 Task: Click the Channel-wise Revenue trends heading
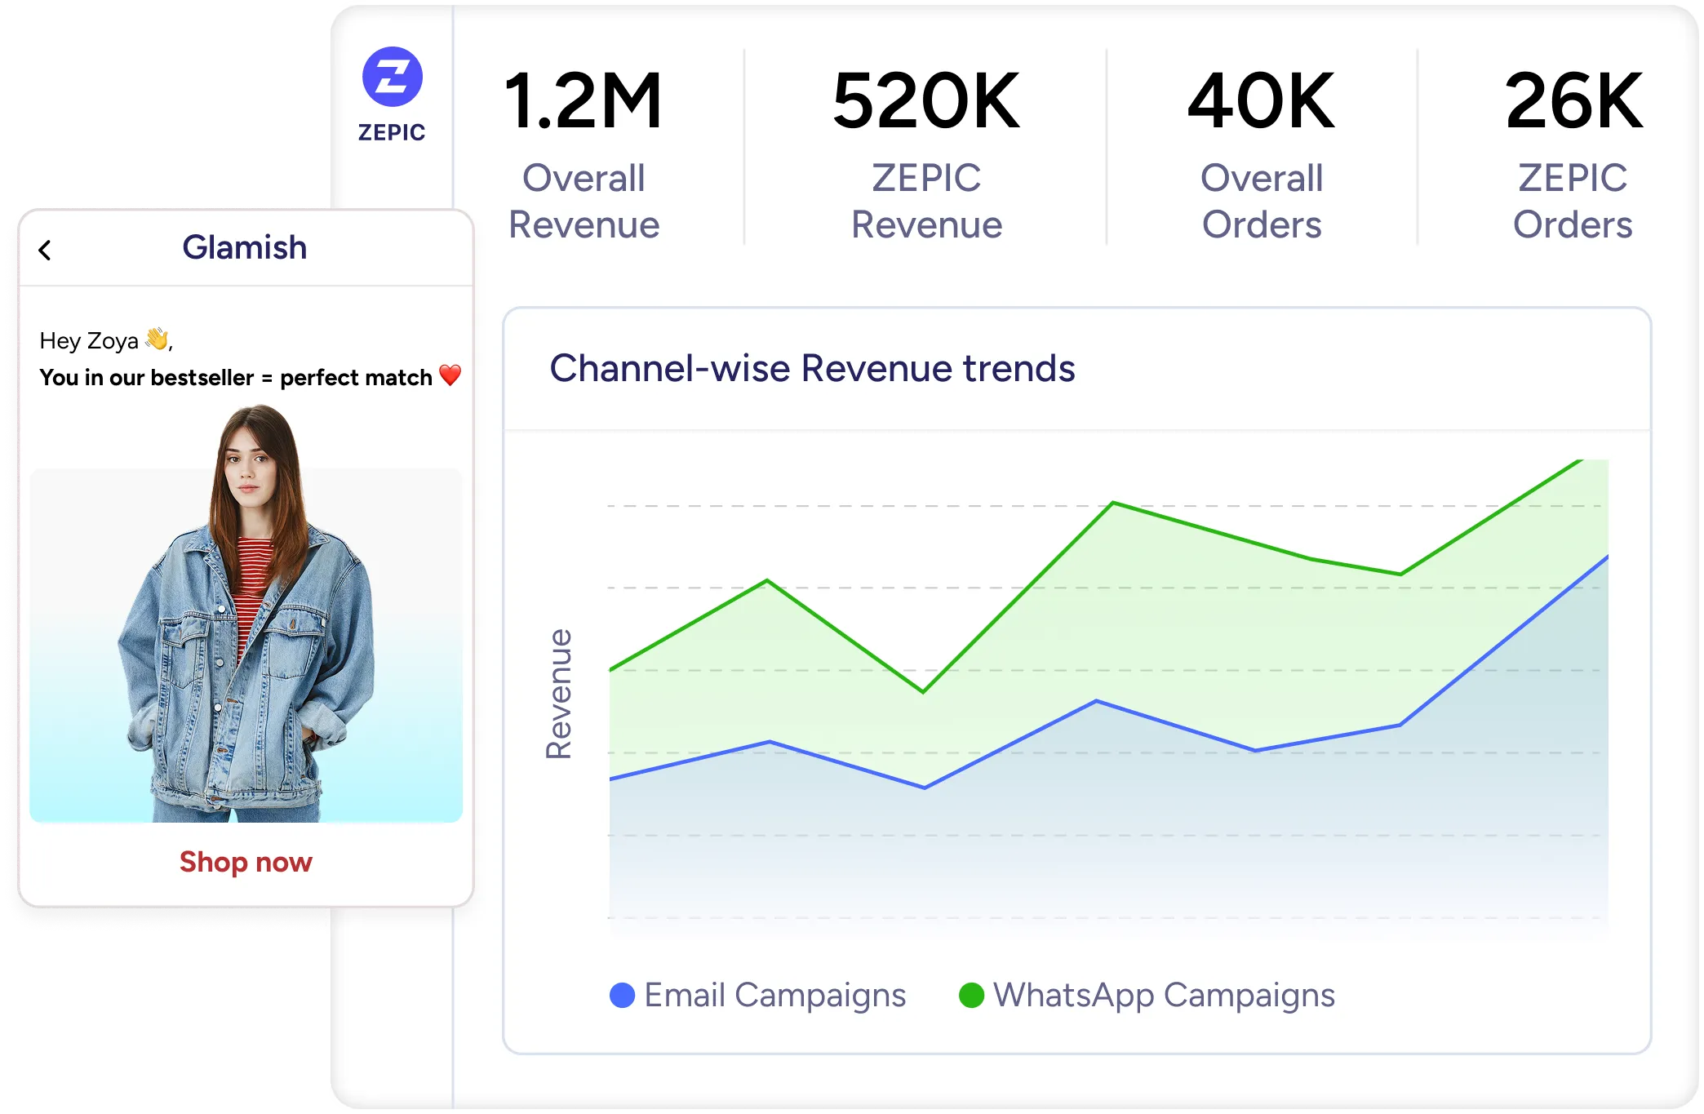[812, 368]
